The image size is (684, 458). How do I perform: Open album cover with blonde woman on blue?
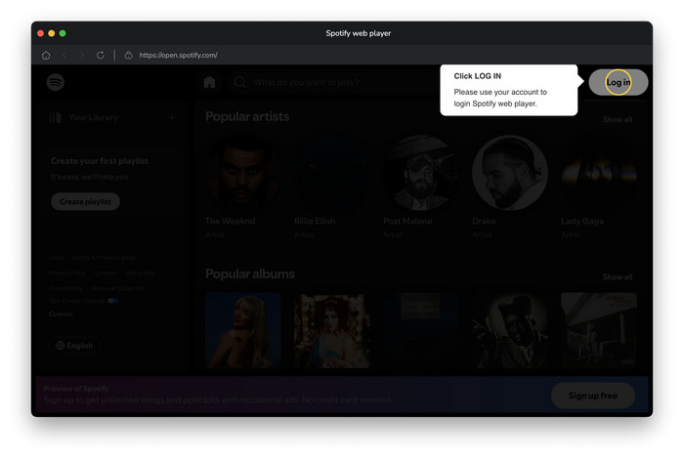click(x=243, y=330)
